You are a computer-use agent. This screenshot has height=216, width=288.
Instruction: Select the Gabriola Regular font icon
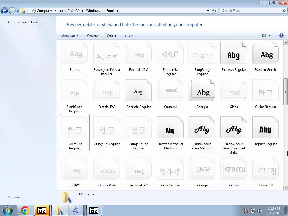coord(138,90)
